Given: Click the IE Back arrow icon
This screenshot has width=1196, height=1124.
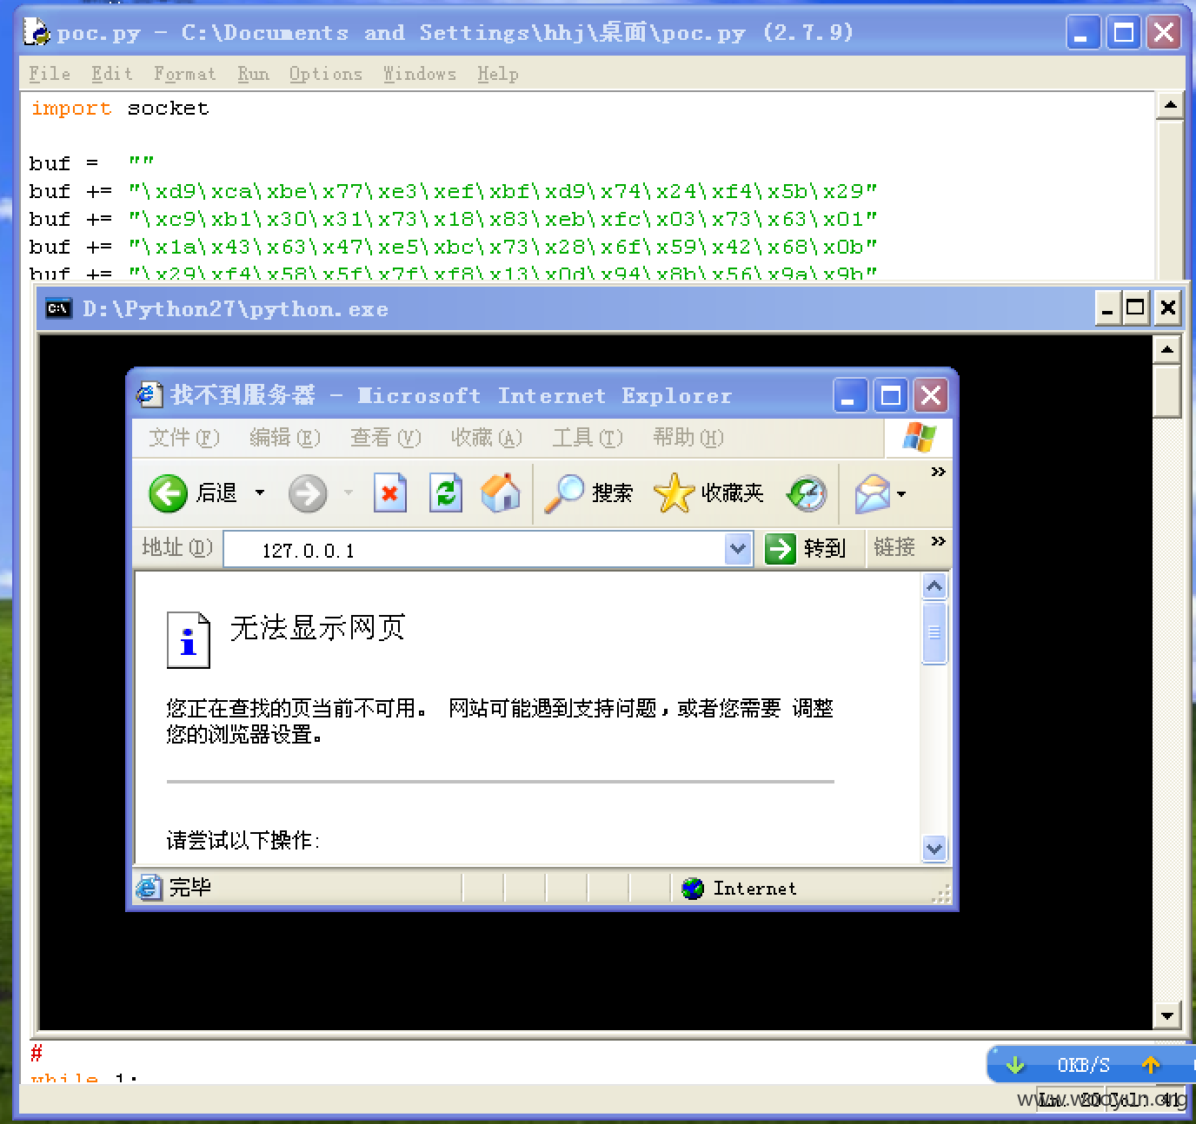Looking at the screenshot, I should tap(168, 493).
